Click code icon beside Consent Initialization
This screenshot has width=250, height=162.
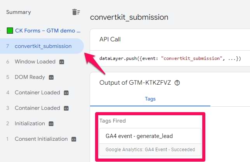coord(73,139)
